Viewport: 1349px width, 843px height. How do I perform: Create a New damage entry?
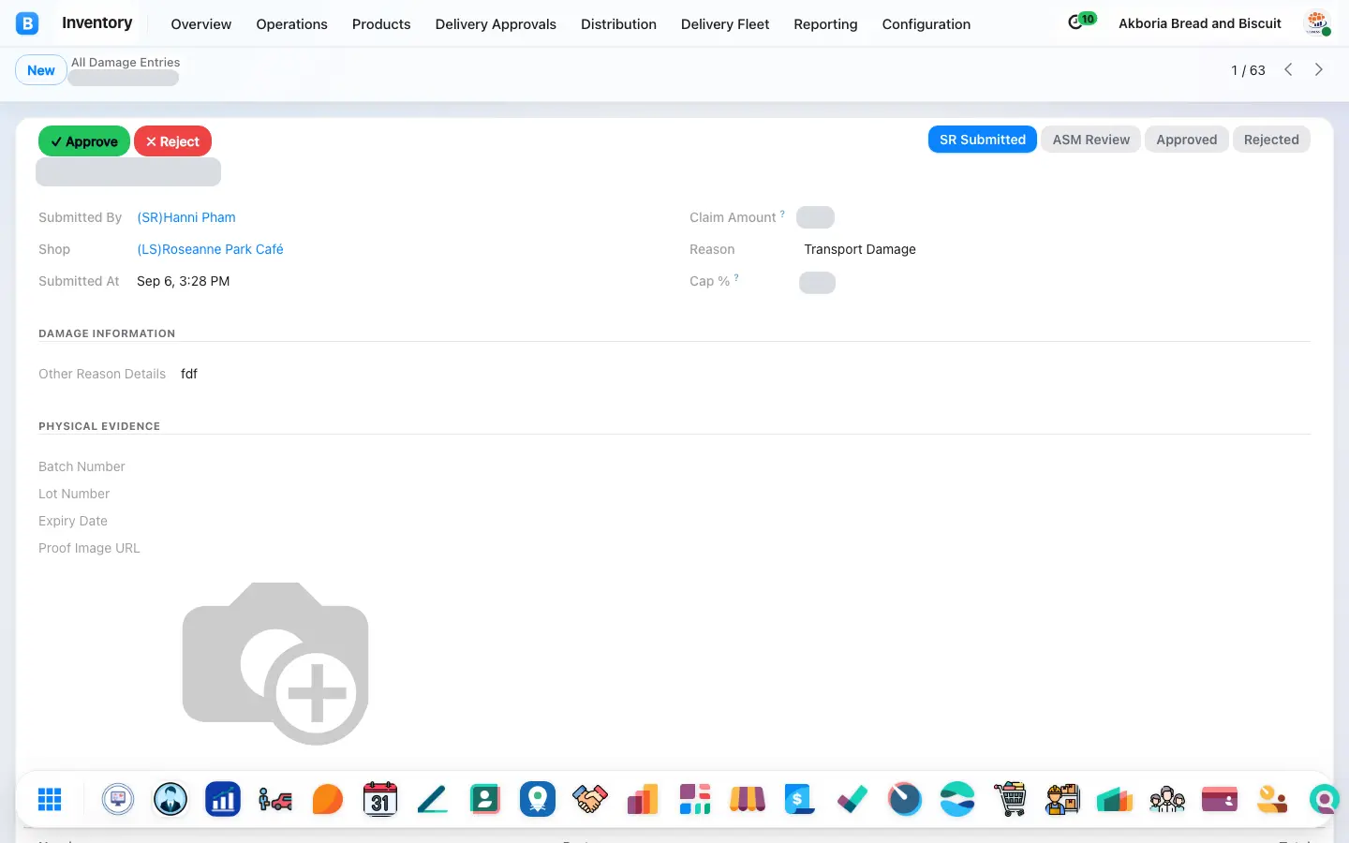coord(41,70)
